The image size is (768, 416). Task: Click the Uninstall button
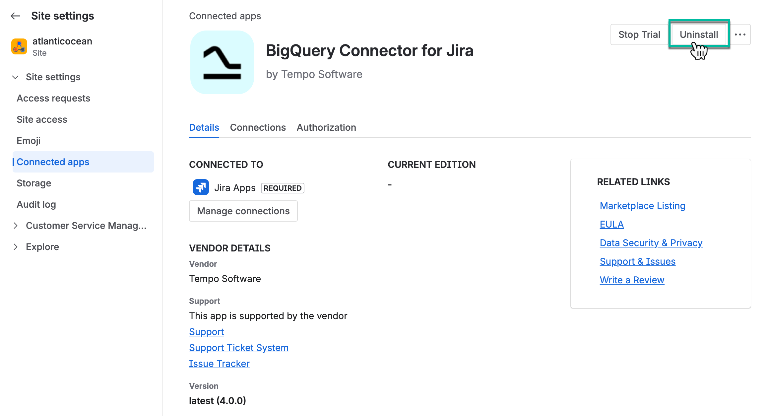[699, 34]
